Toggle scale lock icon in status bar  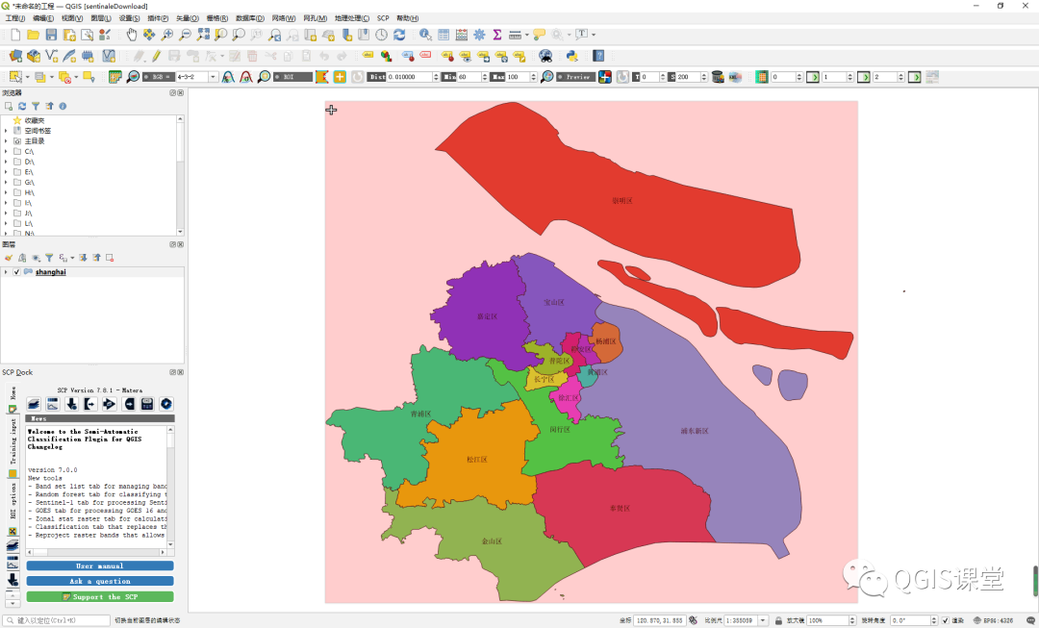[x=778, y=620]
